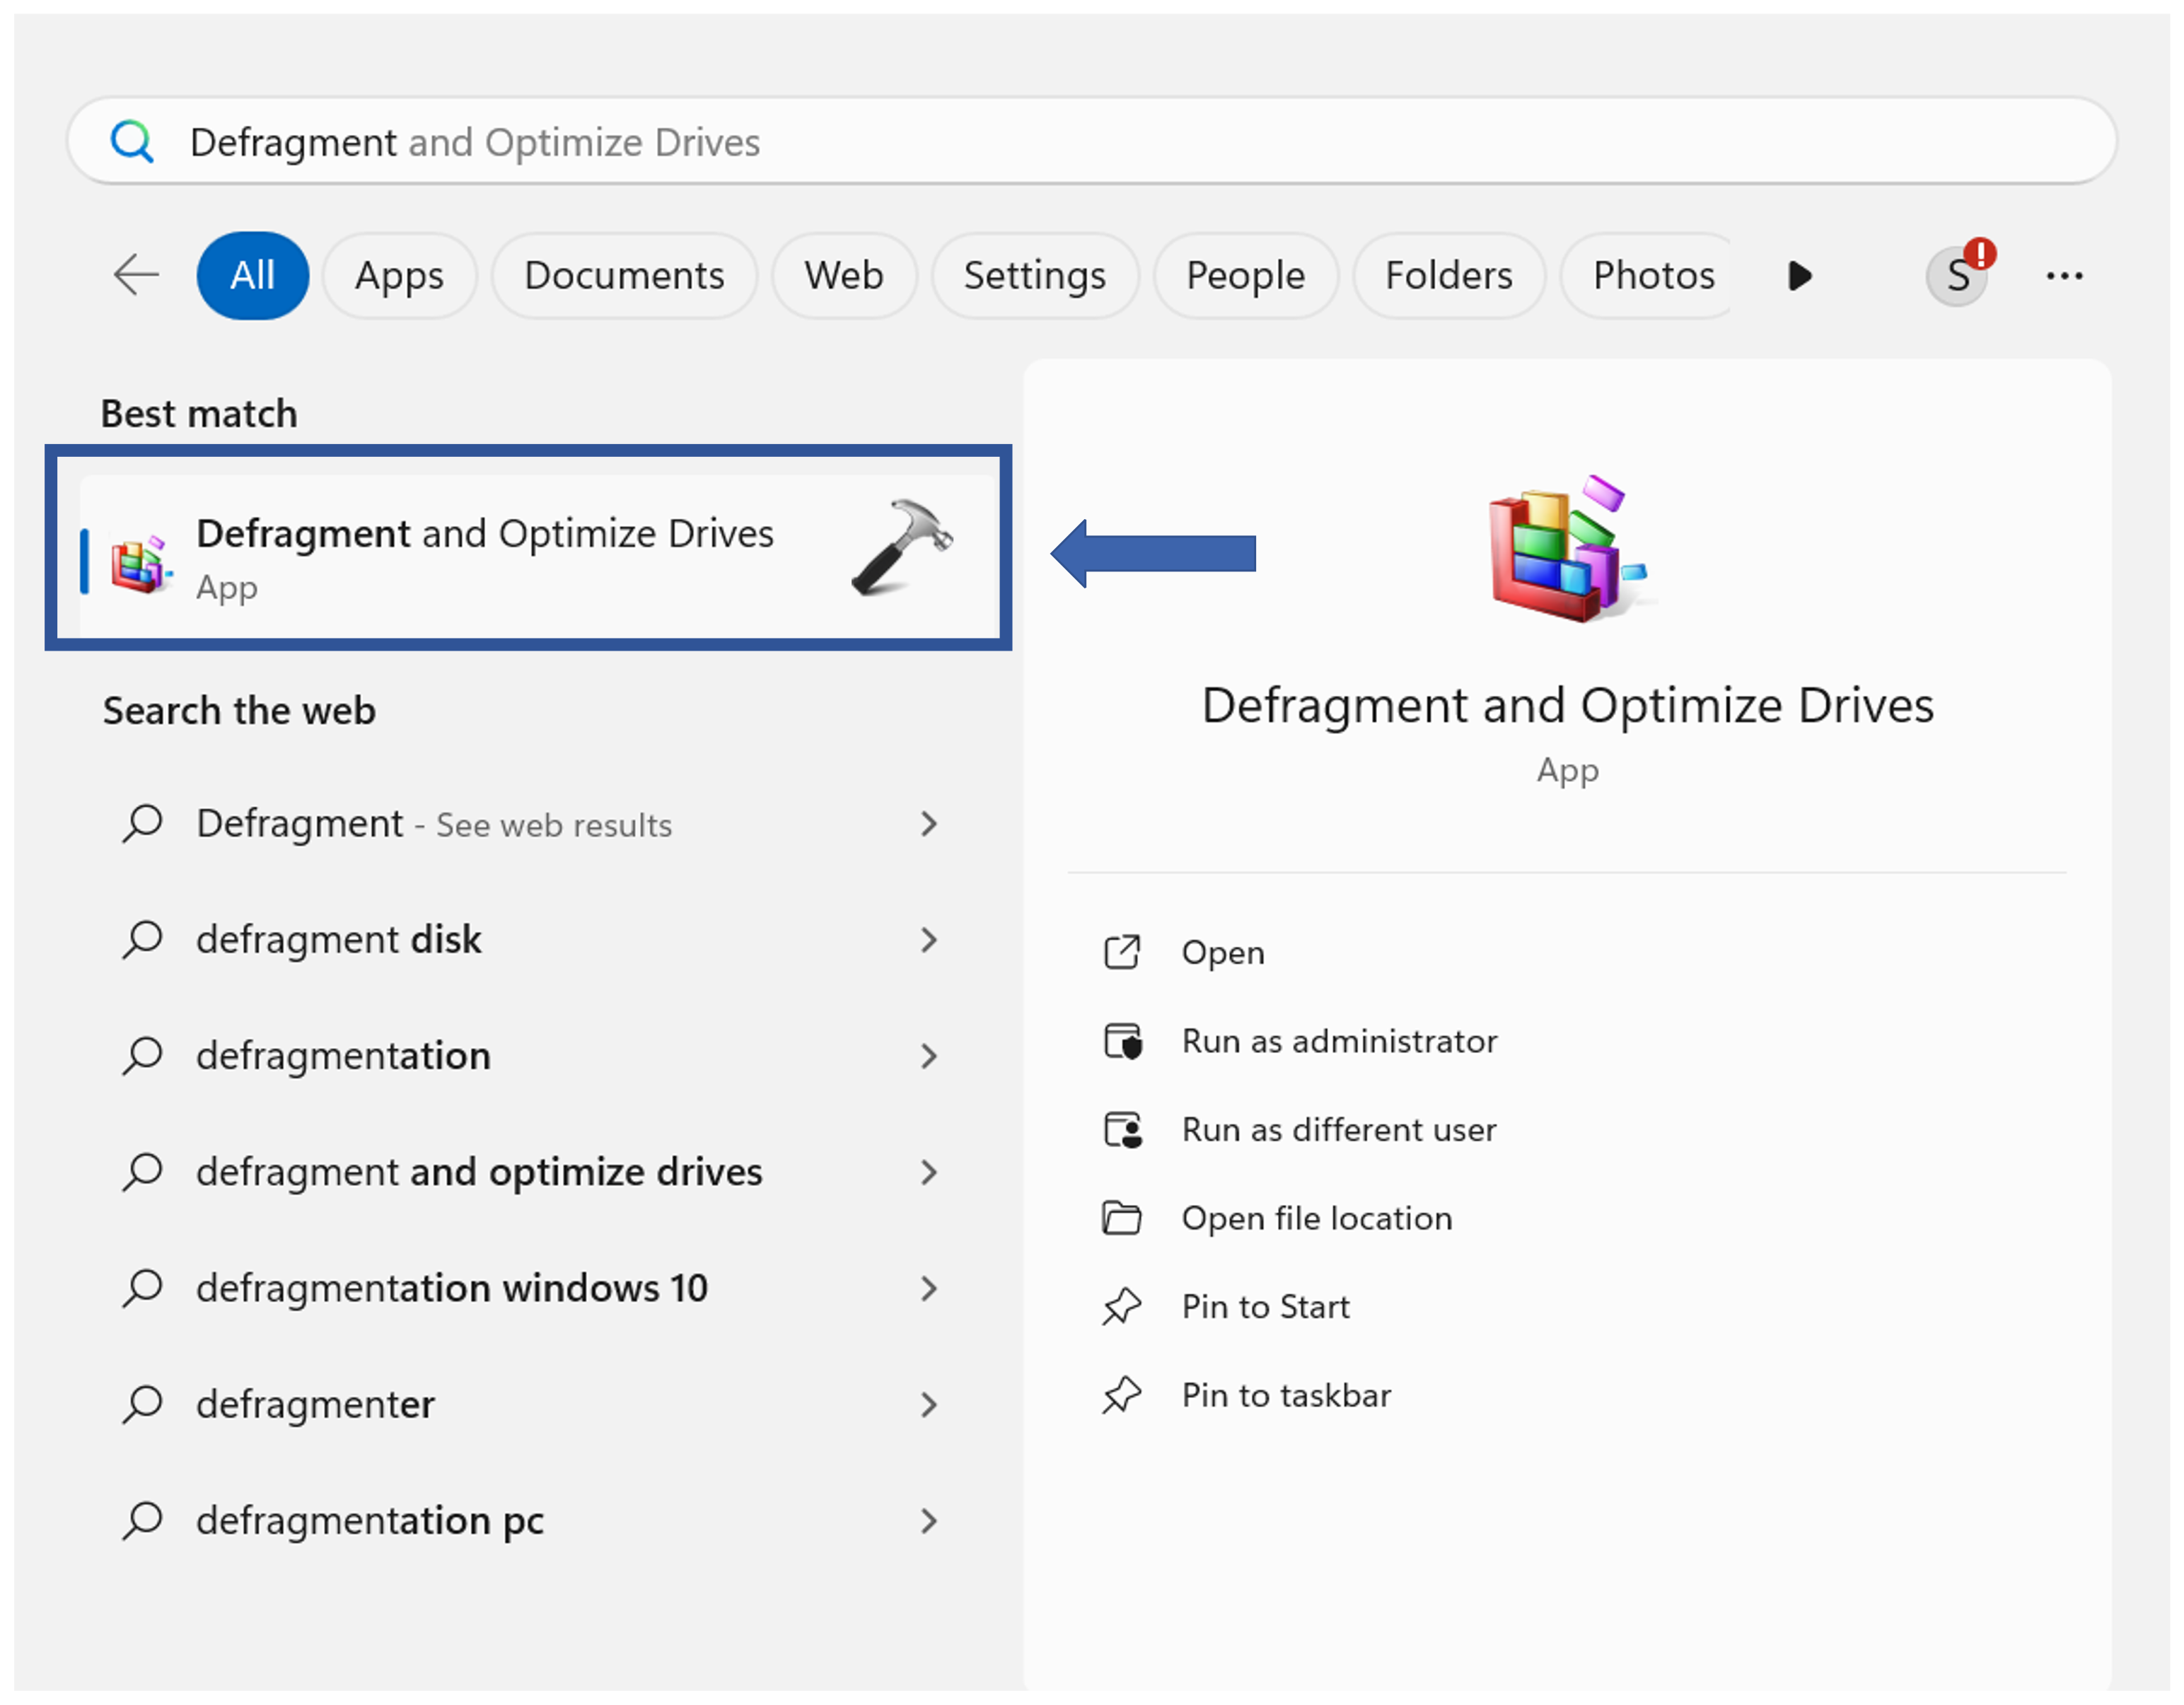Click the Open file location folder icon

pyautogui.click(x=1122, y=1219)
